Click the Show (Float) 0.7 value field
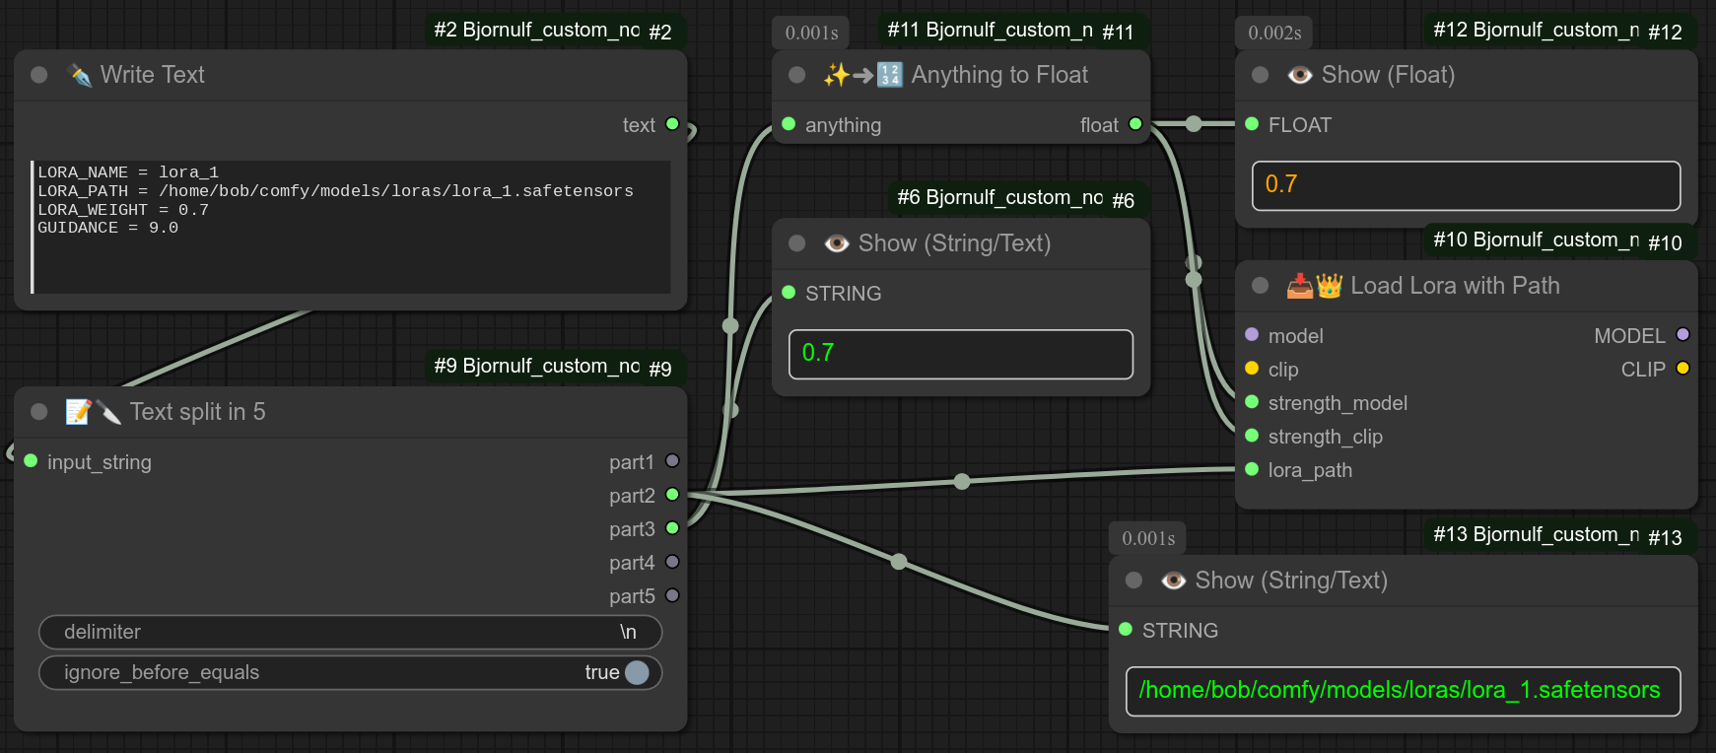Image resolution: width=1716 pixels, height=753 pixels. 1466,185
